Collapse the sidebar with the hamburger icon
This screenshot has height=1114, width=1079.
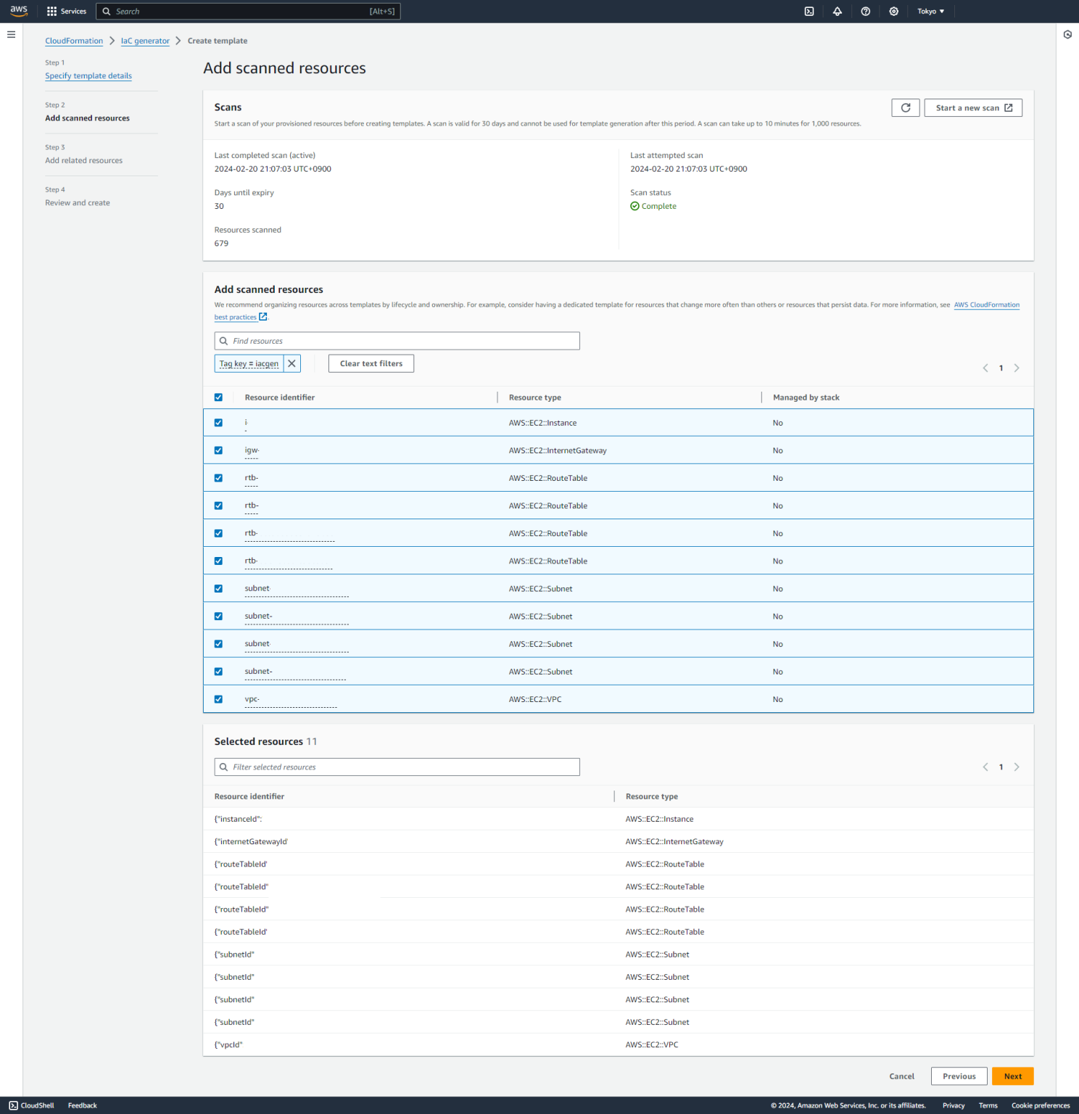[11, 34]
